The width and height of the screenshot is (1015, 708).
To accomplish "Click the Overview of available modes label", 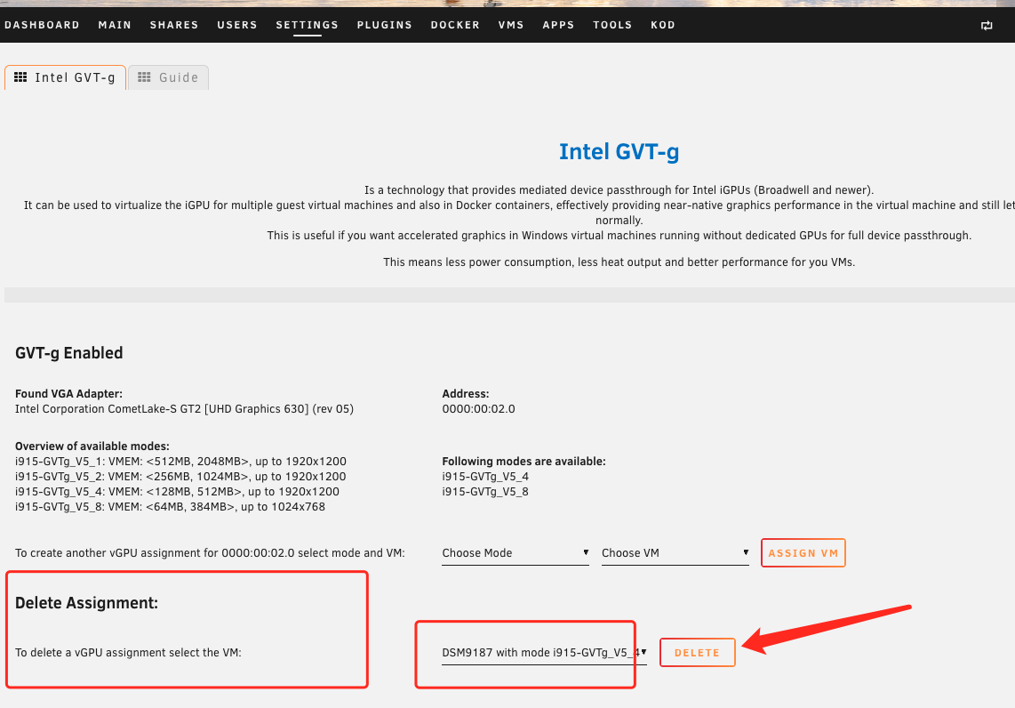I will (92, 446).
